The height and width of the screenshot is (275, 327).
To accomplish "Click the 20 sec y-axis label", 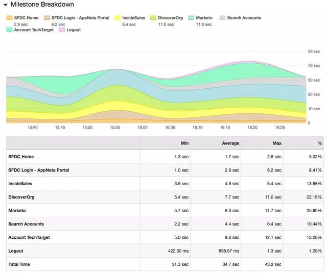I will [314, 94].
